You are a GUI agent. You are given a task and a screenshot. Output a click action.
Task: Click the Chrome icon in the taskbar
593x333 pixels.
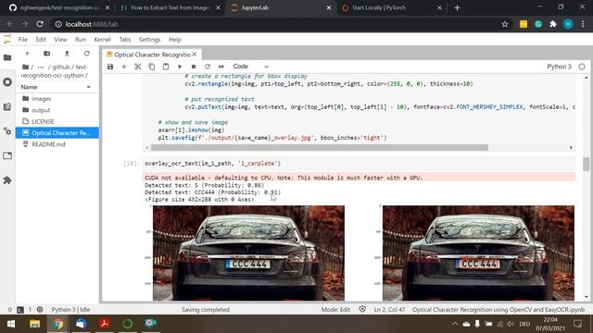[x=57, y=324]
